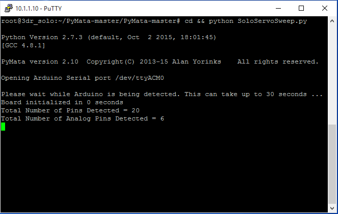
Task: Minimize the PuTTY window
Action: tap(279, 8)
